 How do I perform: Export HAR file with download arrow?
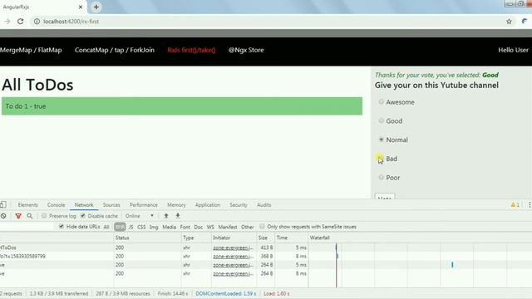point(177,216)
